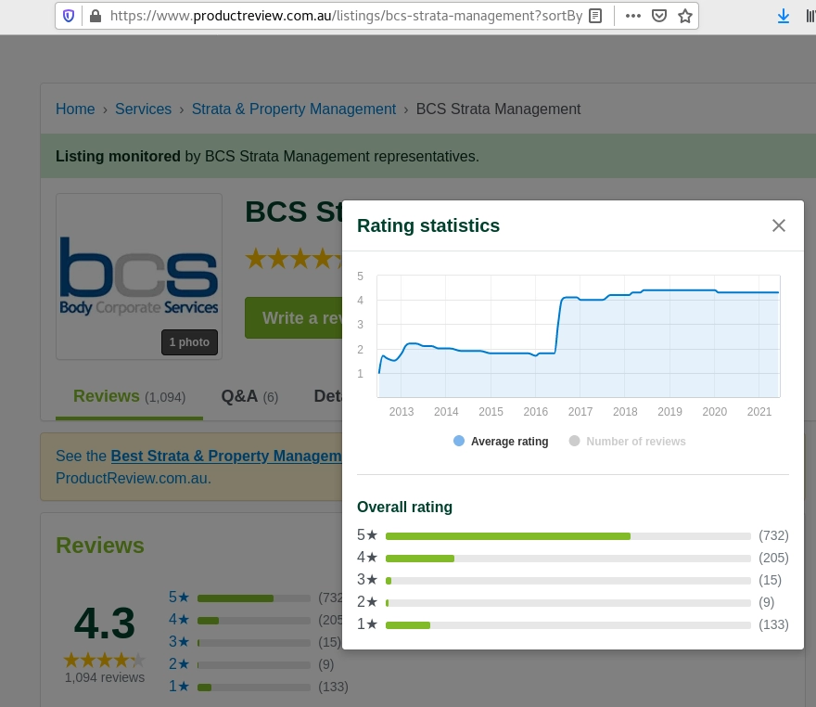Click the padlock site security icon

pyautogui.click(x=96, y=16)
